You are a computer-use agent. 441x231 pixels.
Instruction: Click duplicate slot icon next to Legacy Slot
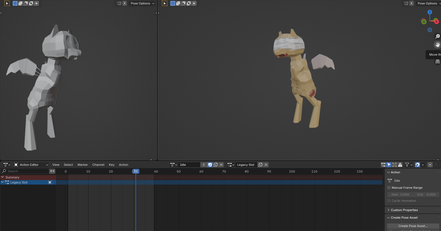point(260,165)
